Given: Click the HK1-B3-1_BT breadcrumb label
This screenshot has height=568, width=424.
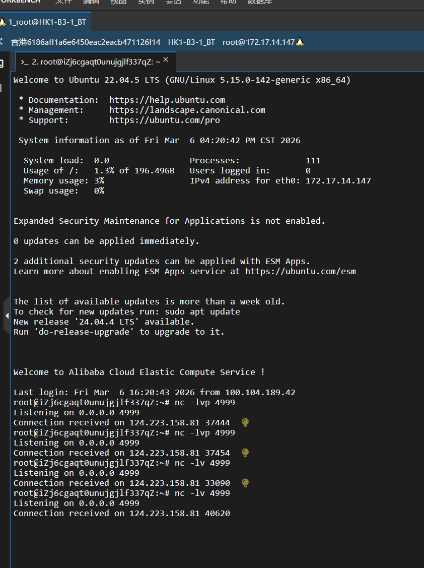Looking at the screenshot, I should pyautogui.click(x=191, y=42).
